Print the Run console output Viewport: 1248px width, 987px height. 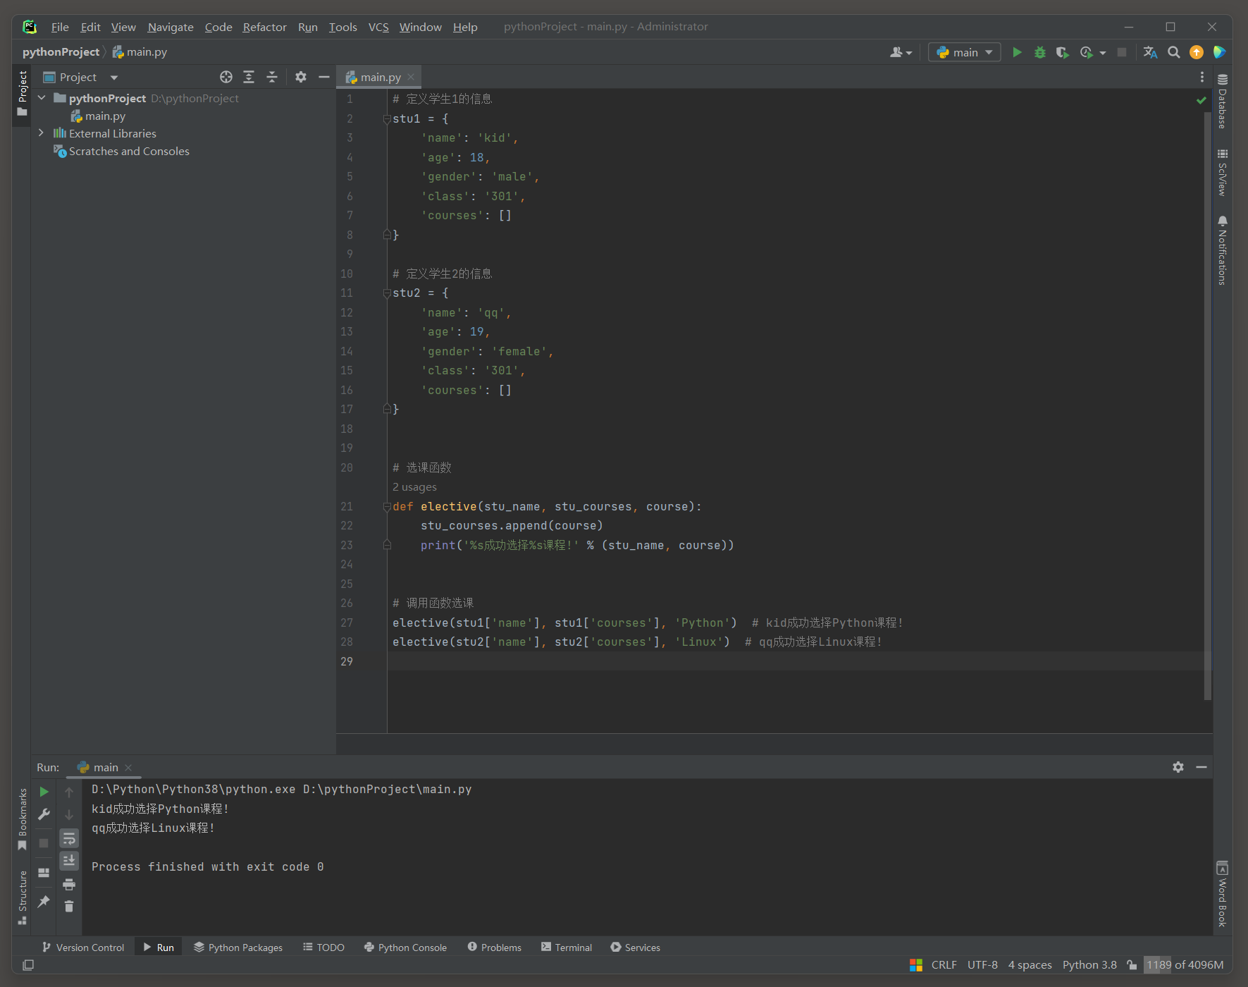tap(69, 884)
